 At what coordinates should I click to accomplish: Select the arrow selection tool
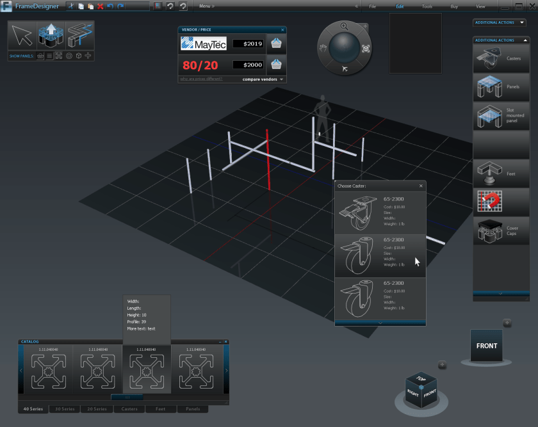pyautogui.click(x=21, y=34)
